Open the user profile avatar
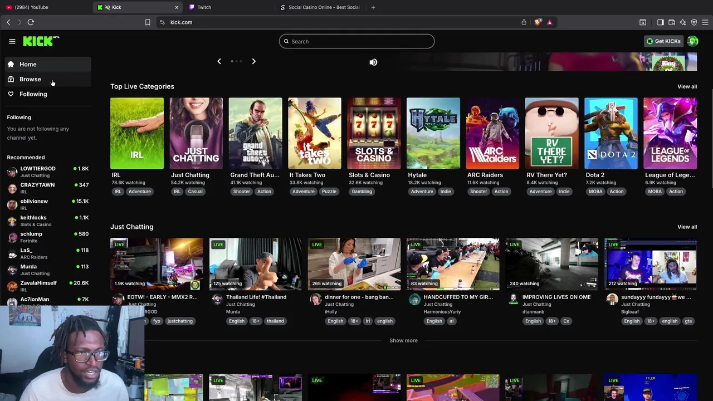Viewport: 713px width, 401px height. (692, 41)
